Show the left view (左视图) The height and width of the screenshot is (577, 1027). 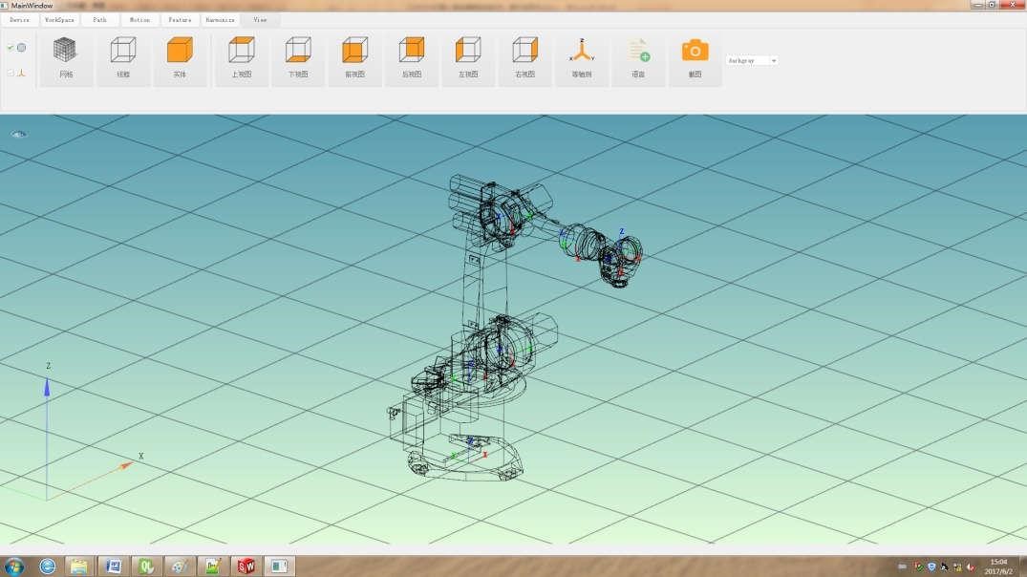pos(468,57)
